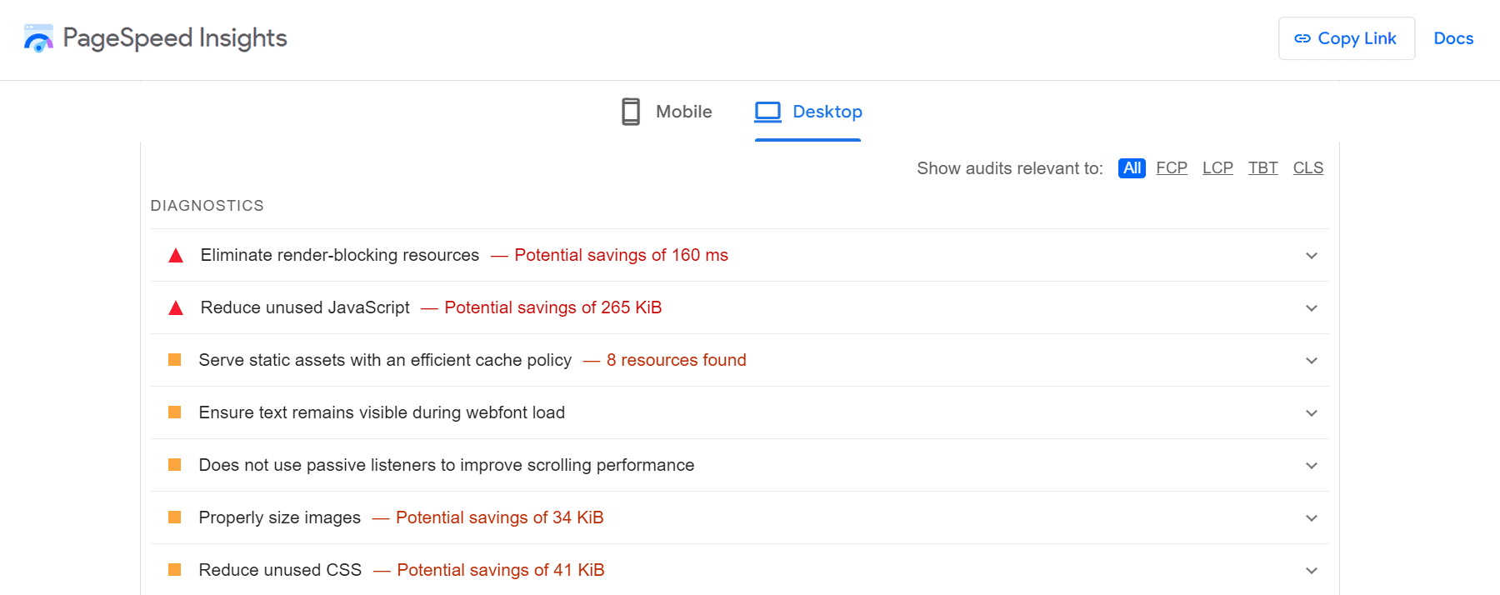Click 'Reduce unused JavaScript' text
Screen dimensions: 1500x595
(x=305, y=307)
